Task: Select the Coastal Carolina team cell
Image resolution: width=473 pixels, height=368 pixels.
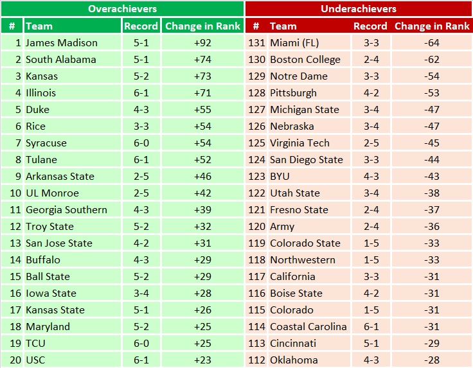Action: click(309, 326)
